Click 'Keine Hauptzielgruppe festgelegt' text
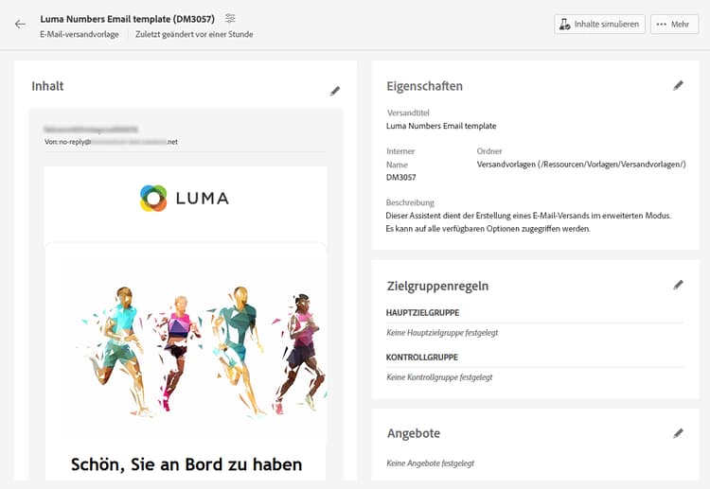 [442, 333]
